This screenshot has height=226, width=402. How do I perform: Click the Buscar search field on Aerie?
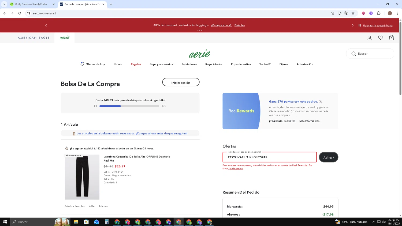370,54
